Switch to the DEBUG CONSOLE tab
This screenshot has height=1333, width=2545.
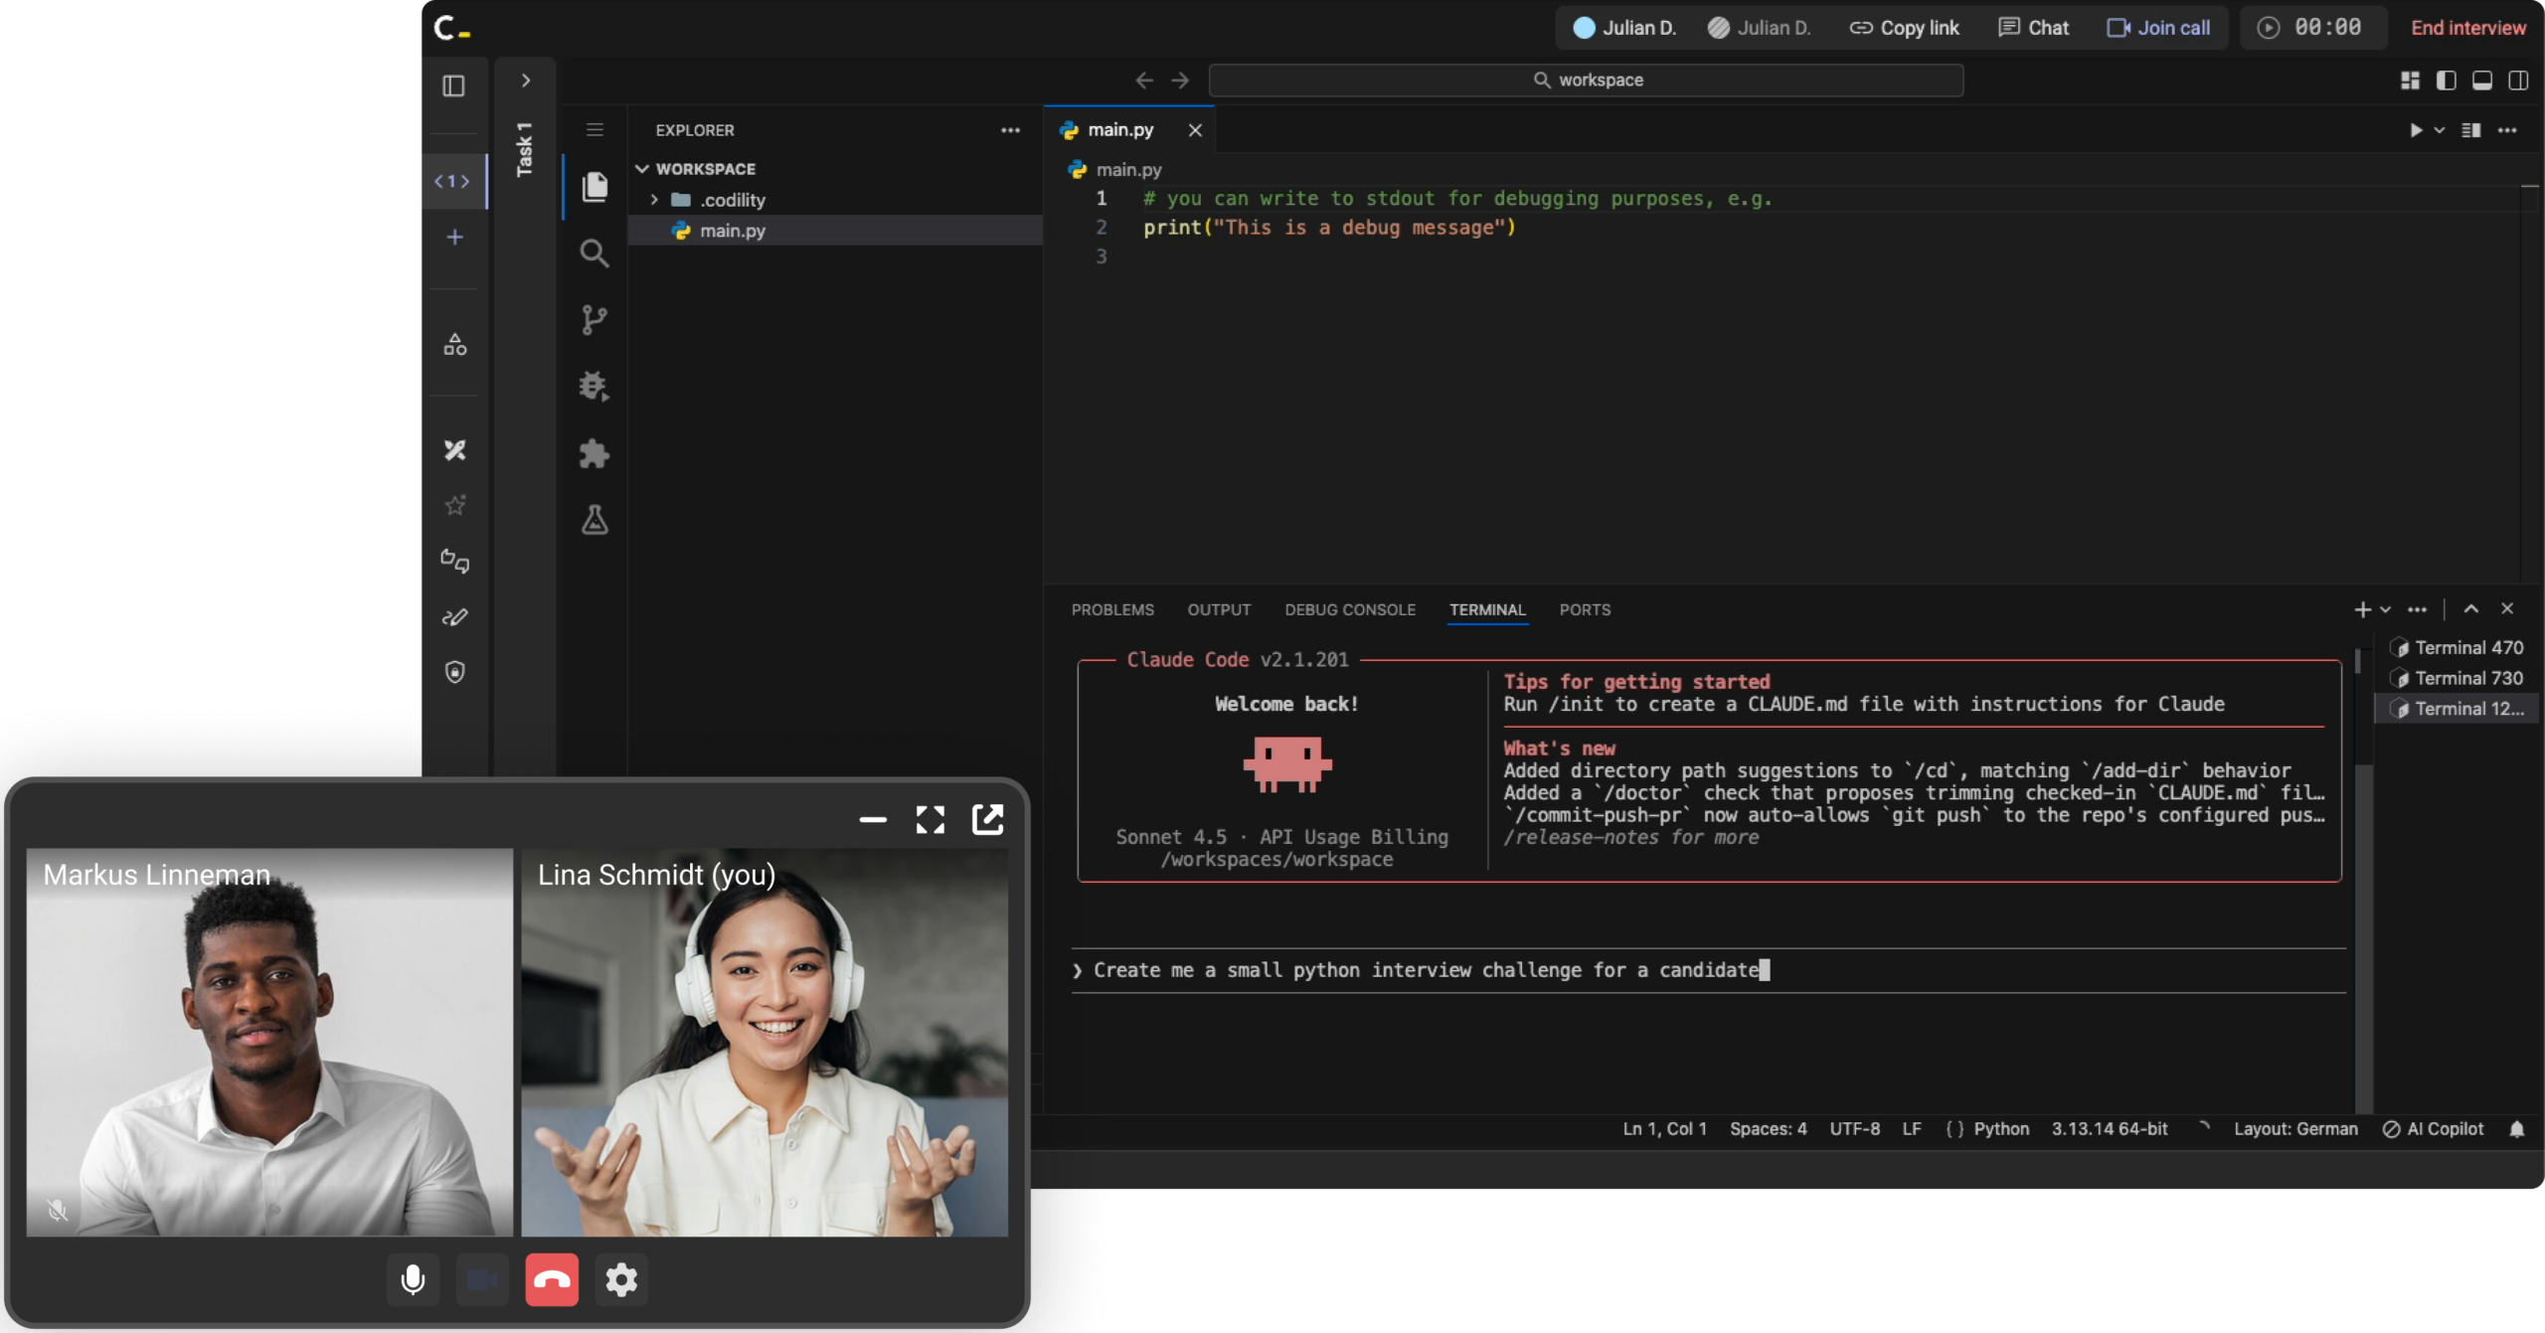pos(1350,609)
